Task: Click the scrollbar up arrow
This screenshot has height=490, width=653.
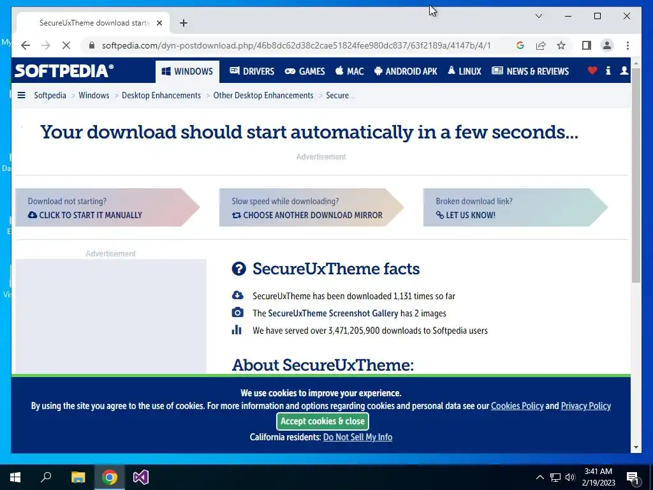Action: coord(636,63)
